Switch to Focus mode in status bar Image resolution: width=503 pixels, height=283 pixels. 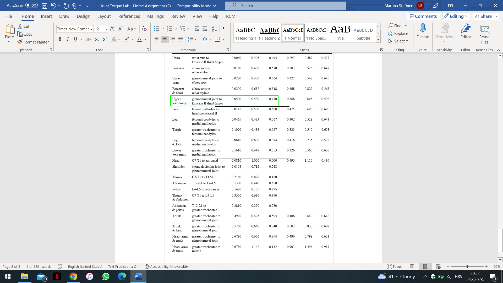[395, 266]
